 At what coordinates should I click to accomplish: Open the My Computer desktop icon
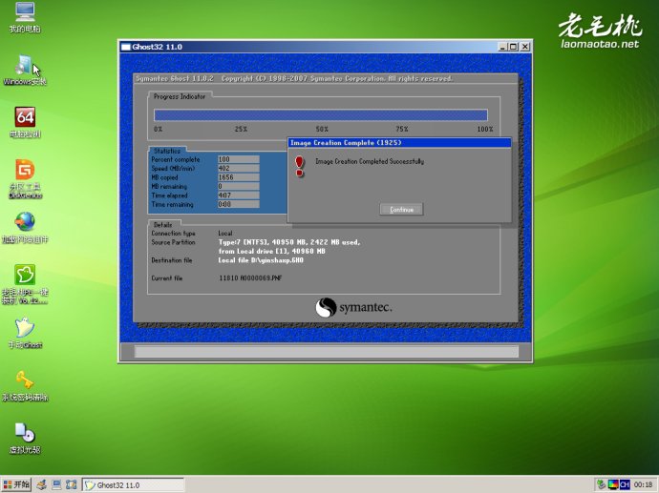pyautogui.click(x=25, y=13)
